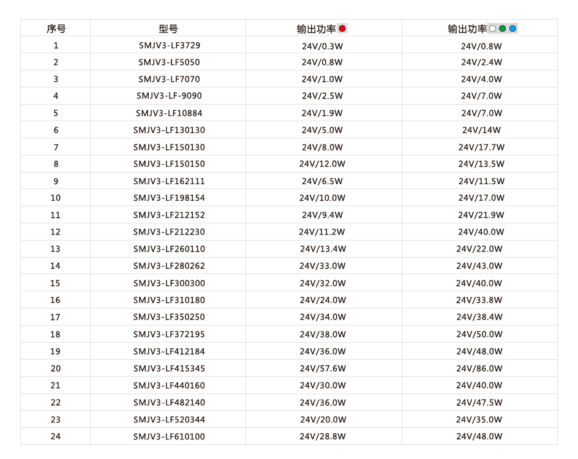Click row number 24 in 序号 column
The image size is (578, 459).
click(56, 436)
